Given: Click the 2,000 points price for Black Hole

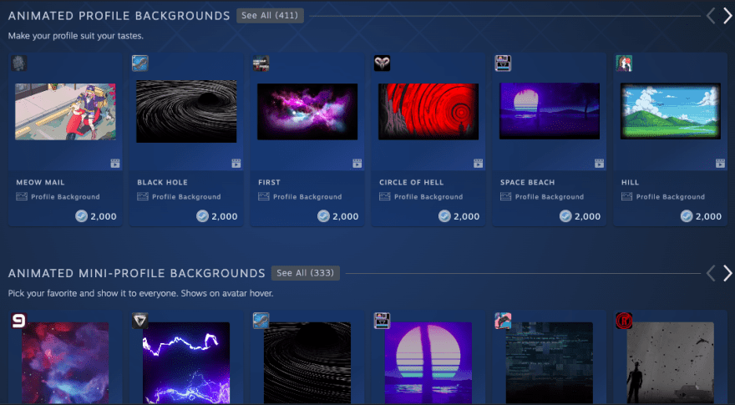Looking at the screenshot, I should click(x=217, y=216).
